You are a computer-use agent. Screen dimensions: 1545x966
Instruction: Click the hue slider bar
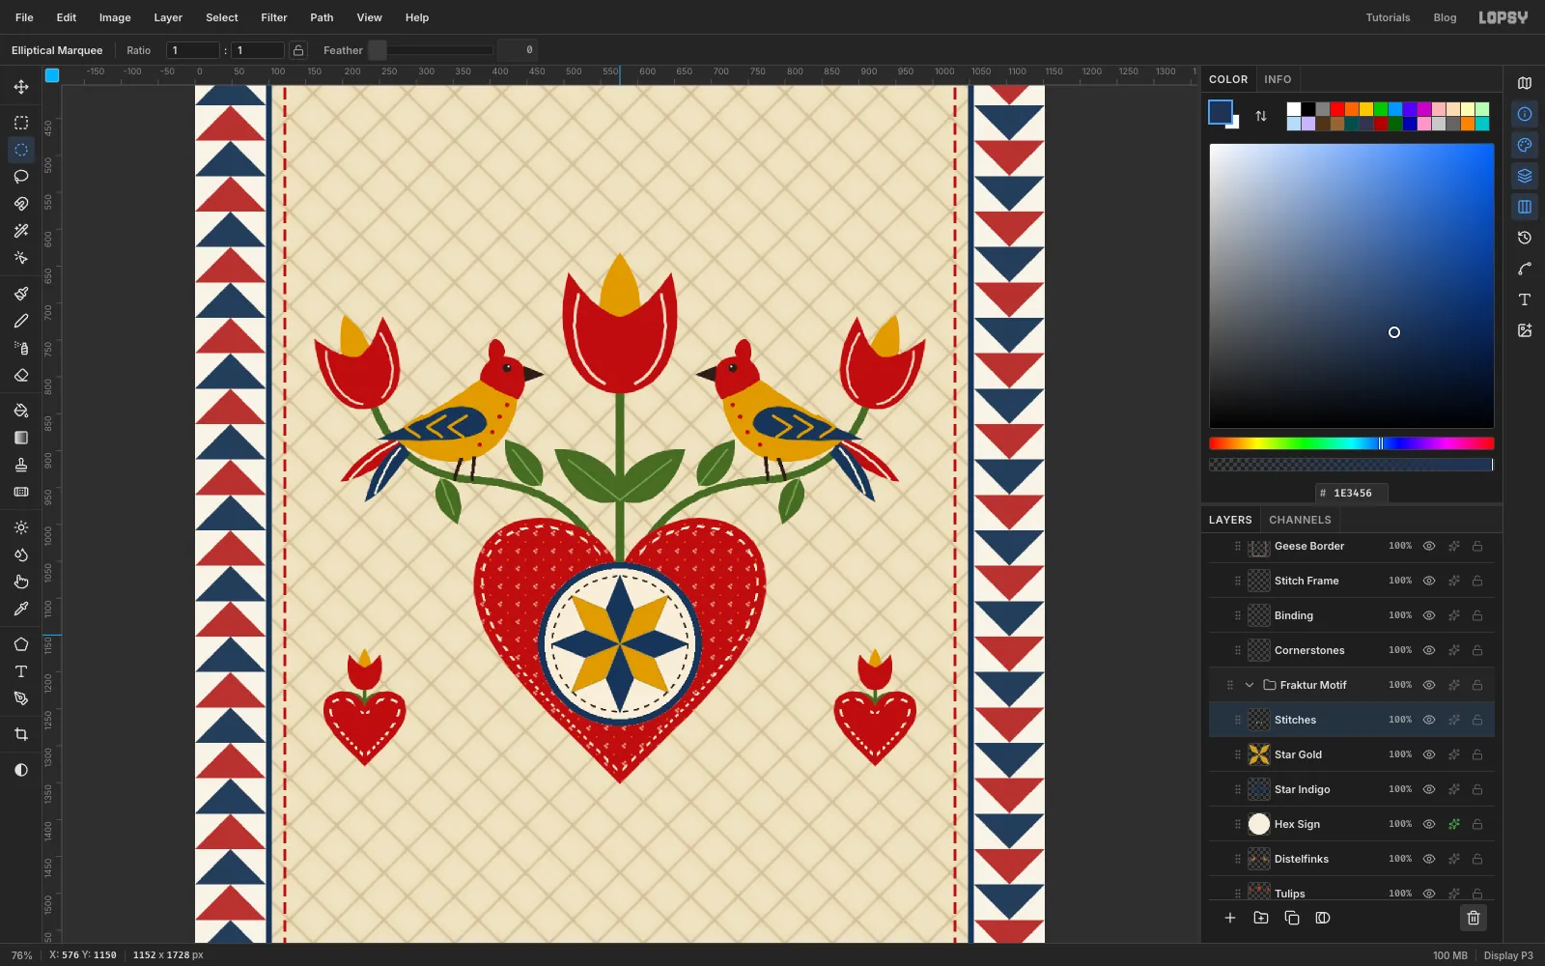(1352, 443)
